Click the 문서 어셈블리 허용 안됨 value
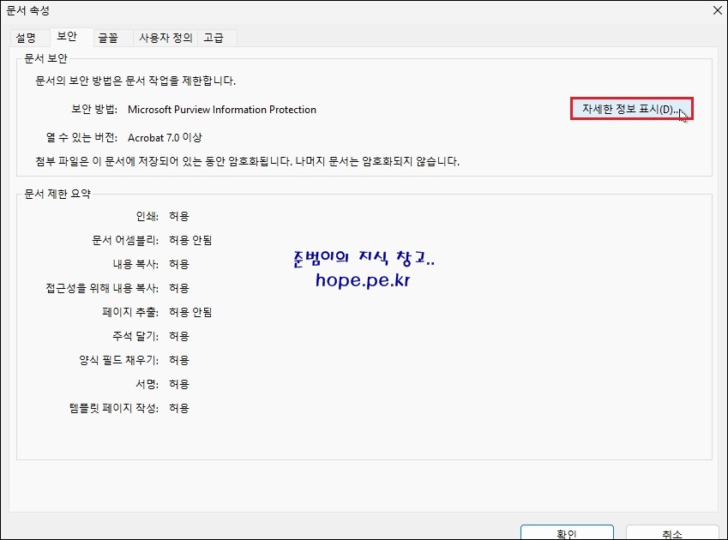This screenshot has height=540, width=728. point(190,240)
